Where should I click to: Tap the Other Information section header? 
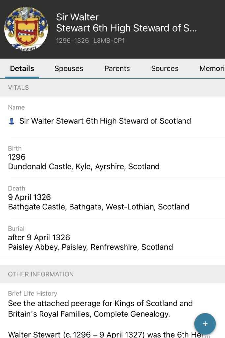41,274
